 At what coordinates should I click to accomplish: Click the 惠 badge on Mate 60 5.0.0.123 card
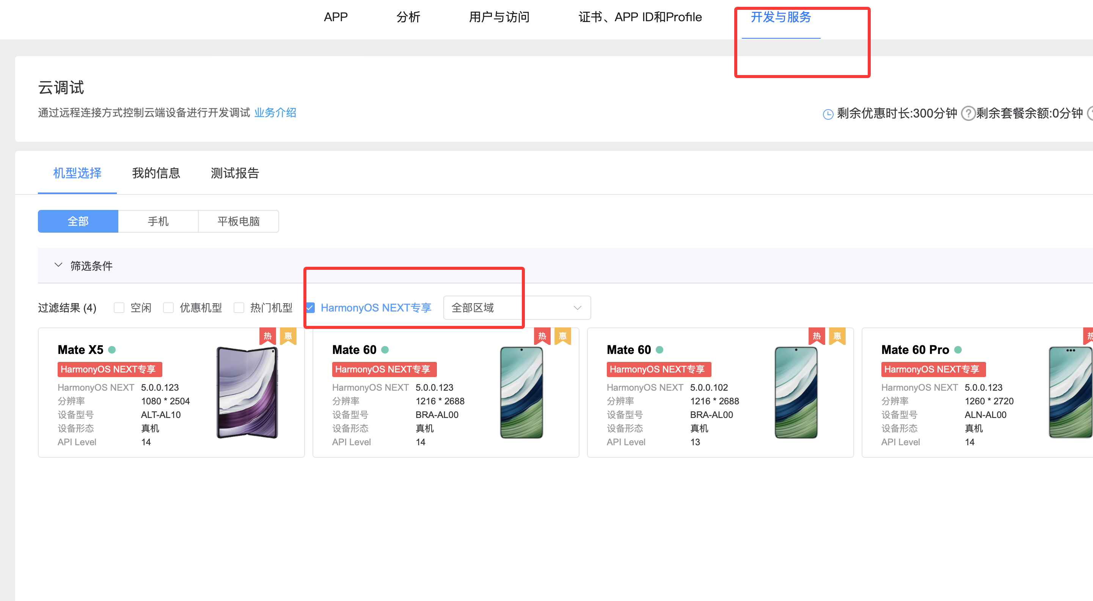pyautogui.click(x=563, y=336)
